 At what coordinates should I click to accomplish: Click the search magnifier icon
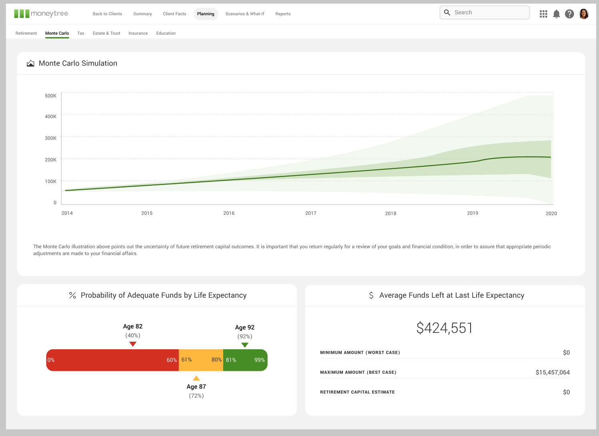point(447,12)
